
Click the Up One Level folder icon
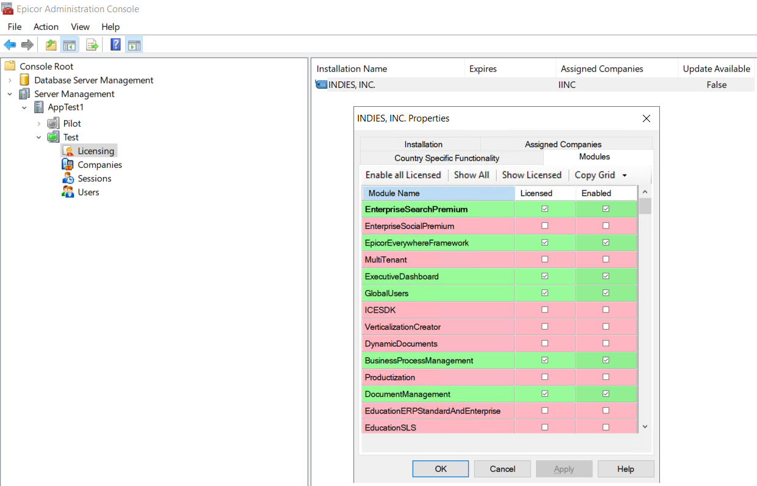[51, 45]
